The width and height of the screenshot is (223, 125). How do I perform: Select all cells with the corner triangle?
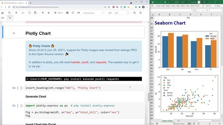click(152, 15)
